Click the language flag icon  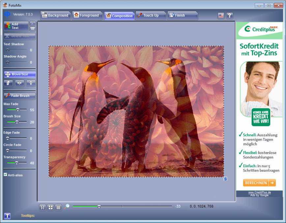(220, 16)
